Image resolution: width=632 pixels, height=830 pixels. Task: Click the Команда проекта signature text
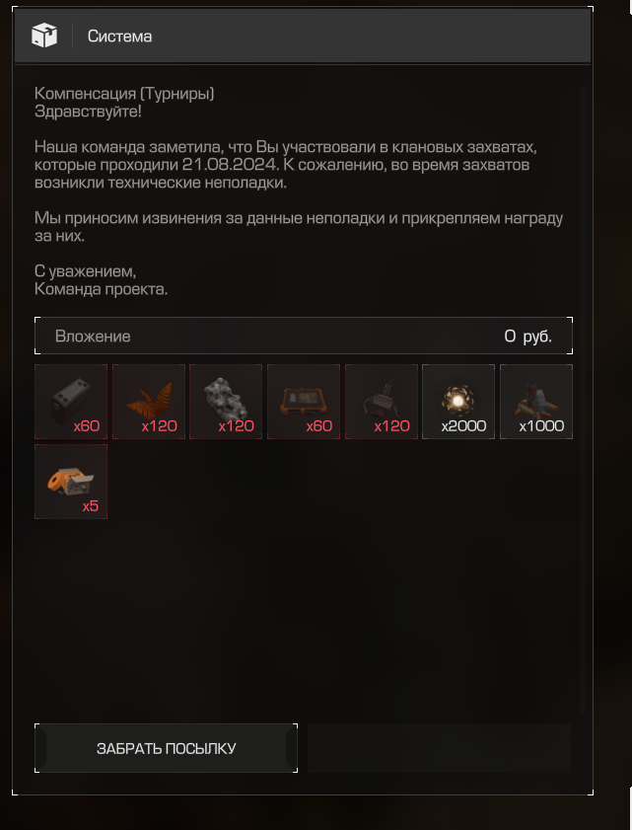point(101,289)
